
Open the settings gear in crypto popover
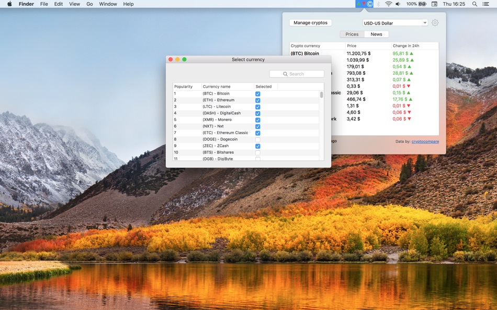[x=435, y=23]
